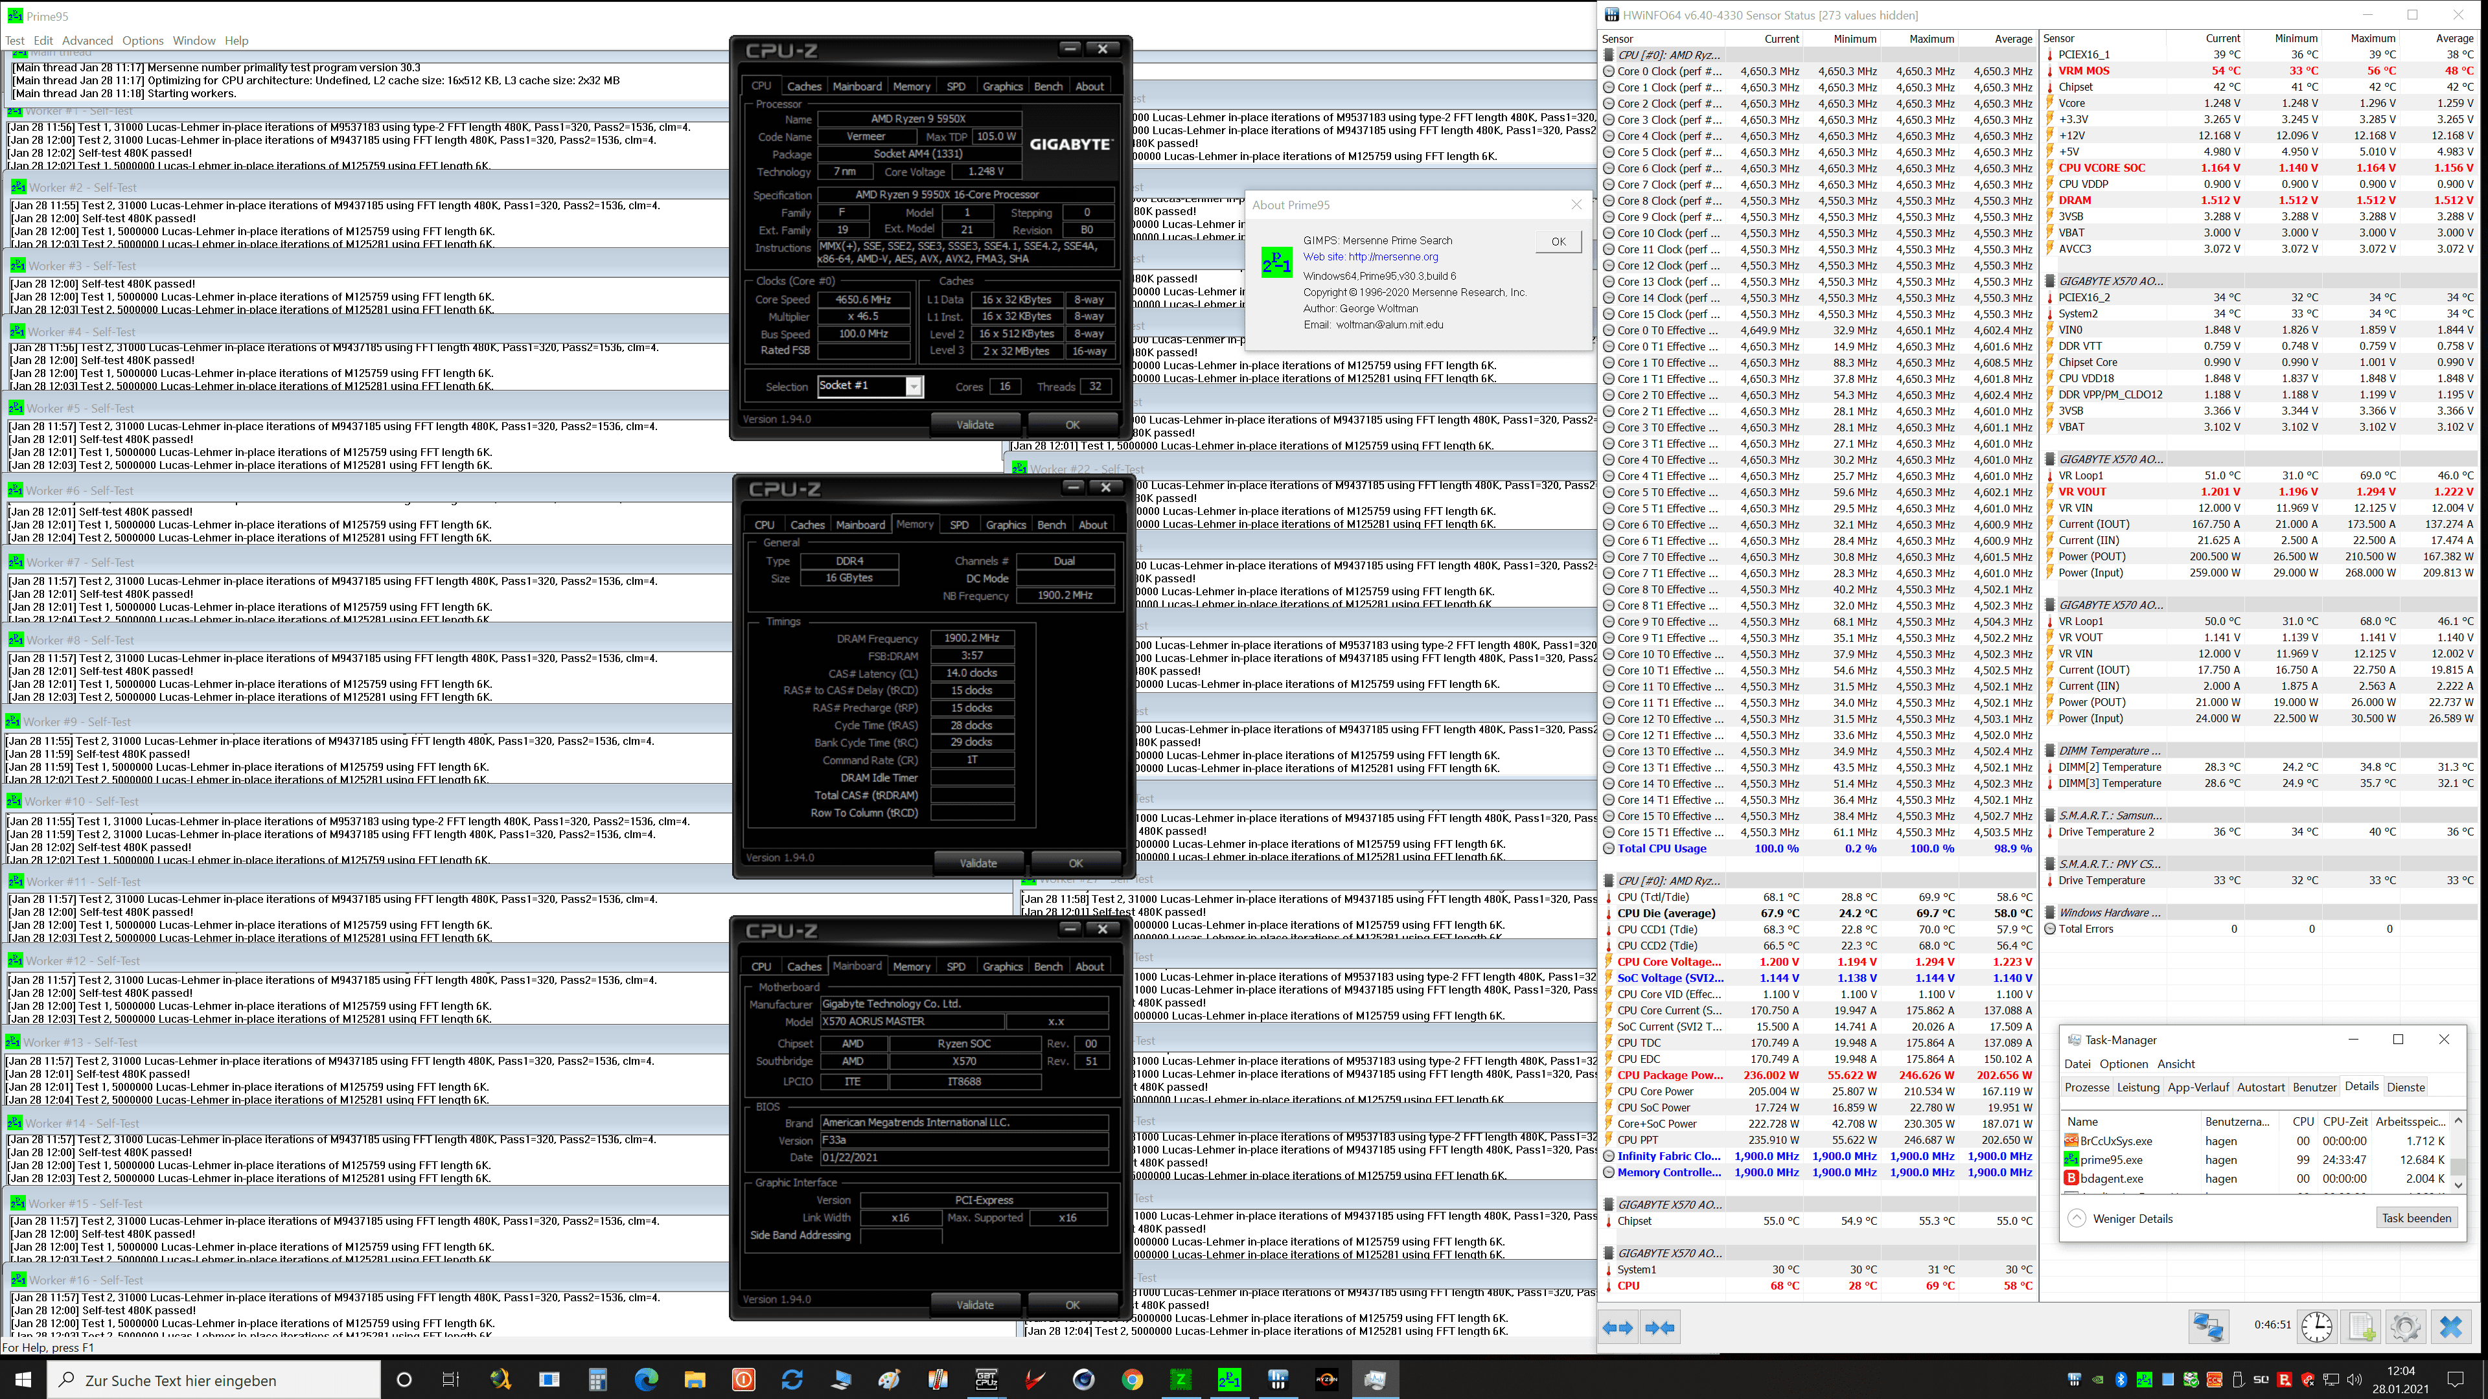Open Prime95 Advanced menu

(87, 41)
